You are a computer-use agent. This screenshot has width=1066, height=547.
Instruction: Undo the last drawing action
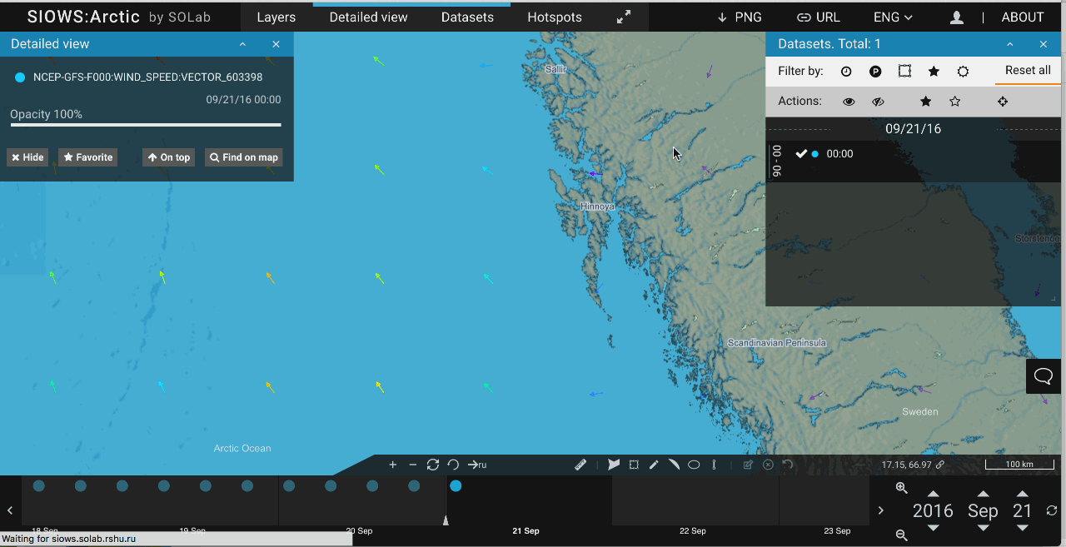[x=787, y=465]
